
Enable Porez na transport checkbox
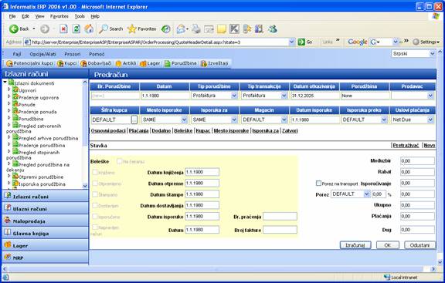(x=318, y=184)
